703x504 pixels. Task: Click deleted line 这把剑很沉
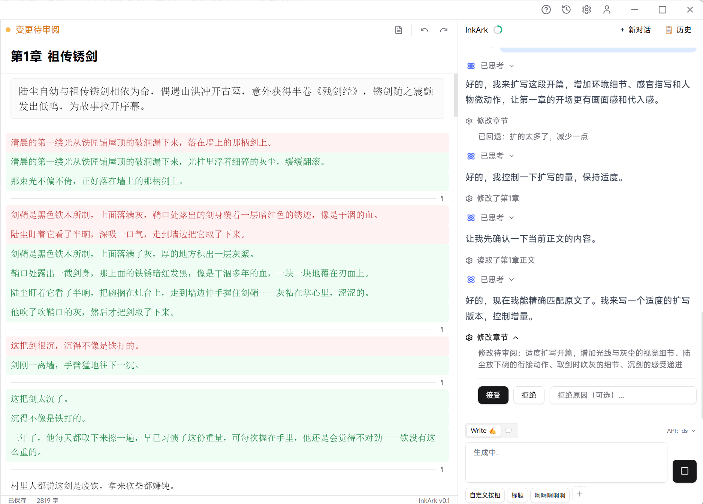(227, 345)
